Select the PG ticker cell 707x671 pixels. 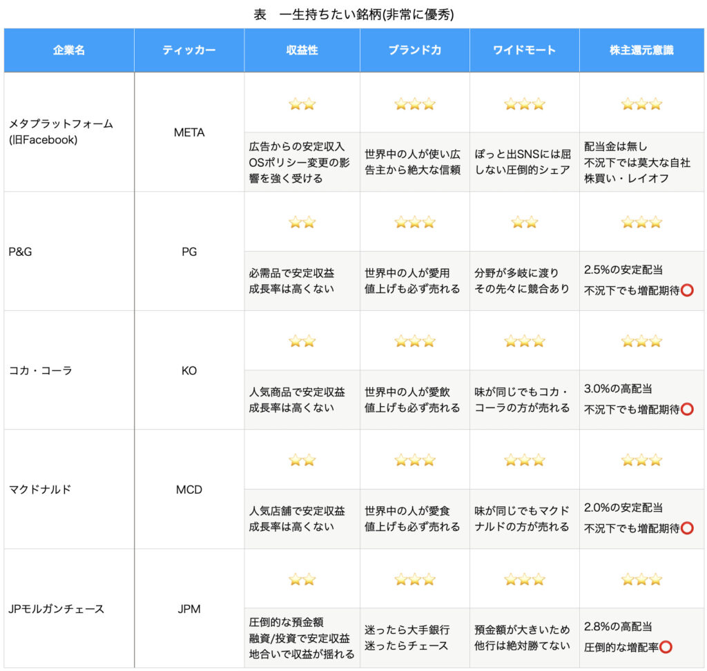(189, 251)
